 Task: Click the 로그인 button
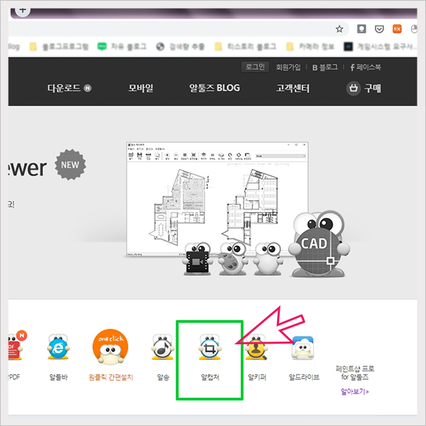[x=255, y=67]
